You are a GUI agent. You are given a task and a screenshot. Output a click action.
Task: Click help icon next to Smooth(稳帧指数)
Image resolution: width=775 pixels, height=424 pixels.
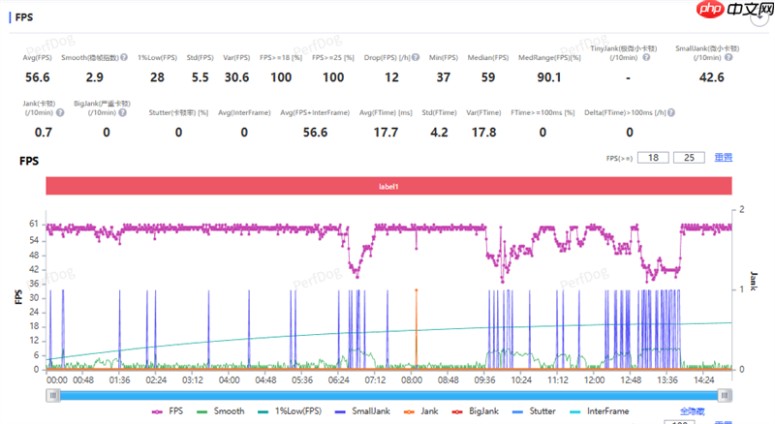coord(126,58)
